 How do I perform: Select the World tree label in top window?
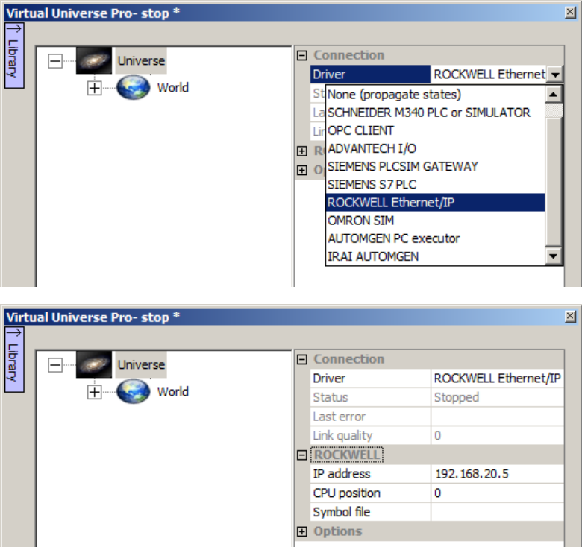(x=173, y=88)
